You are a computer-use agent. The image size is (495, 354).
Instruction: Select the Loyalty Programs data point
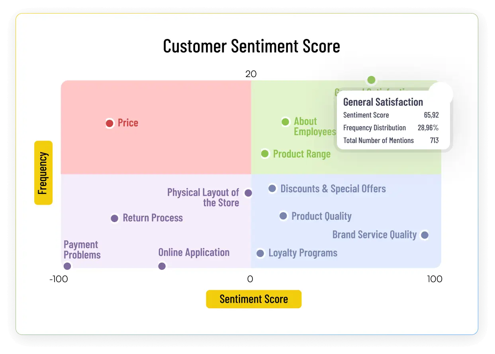[260, 253]
